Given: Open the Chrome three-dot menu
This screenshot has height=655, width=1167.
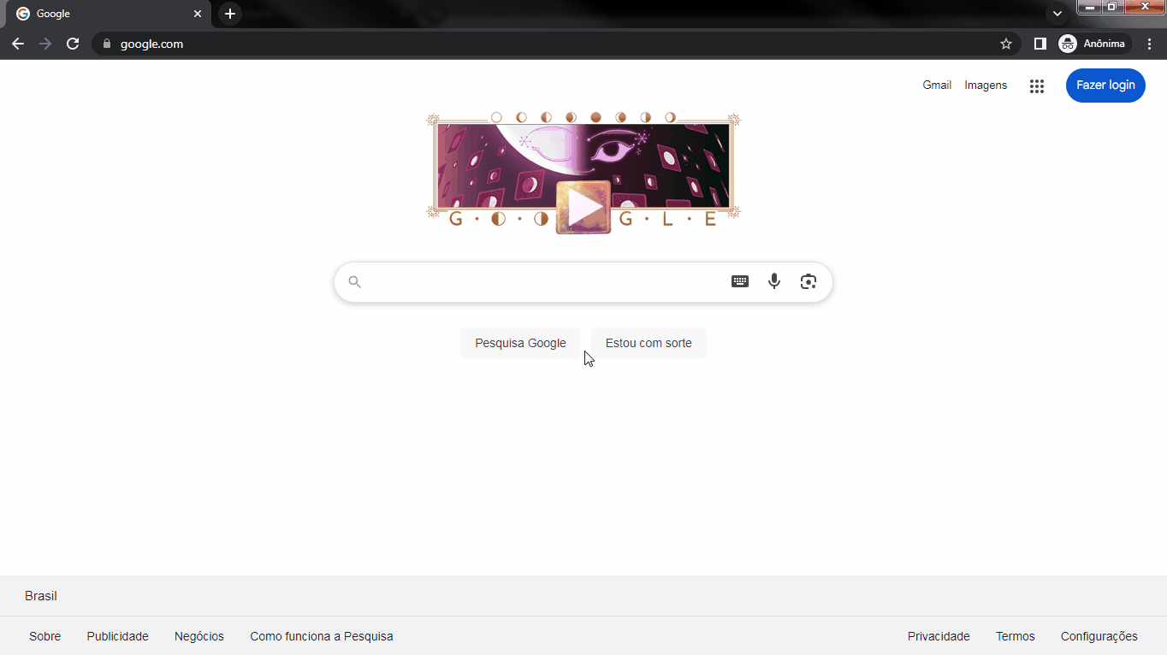Looking at the screenshot, I should click(1149, 44).
